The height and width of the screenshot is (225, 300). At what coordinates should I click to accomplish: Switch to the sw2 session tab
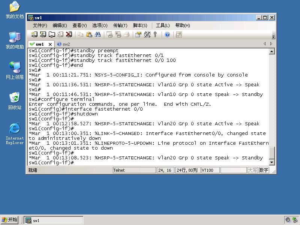[64, 44]
